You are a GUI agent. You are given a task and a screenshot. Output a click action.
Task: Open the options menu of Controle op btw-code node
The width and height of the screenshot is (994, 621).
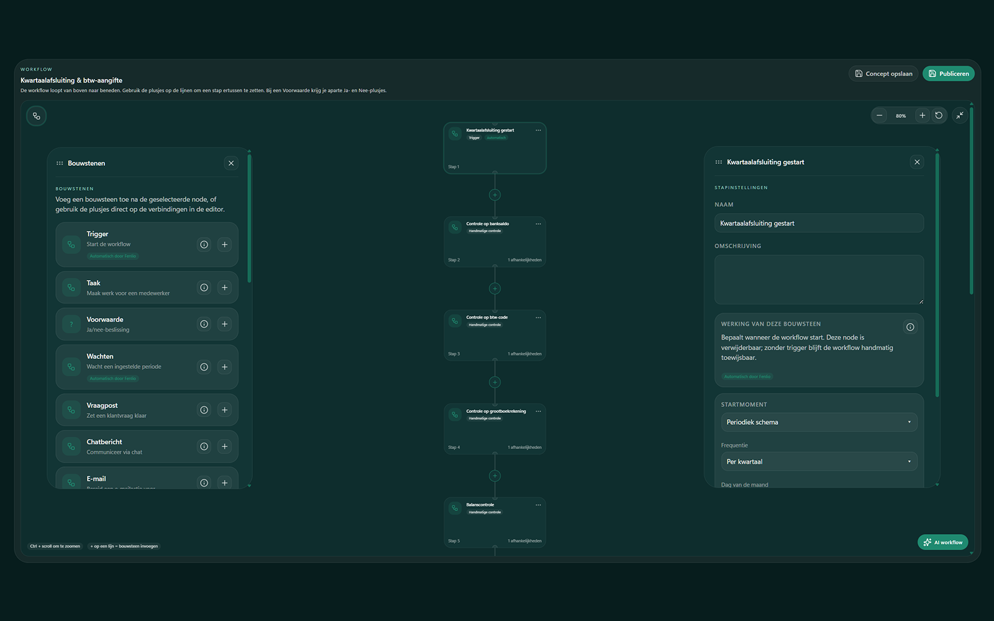point(538,317)
